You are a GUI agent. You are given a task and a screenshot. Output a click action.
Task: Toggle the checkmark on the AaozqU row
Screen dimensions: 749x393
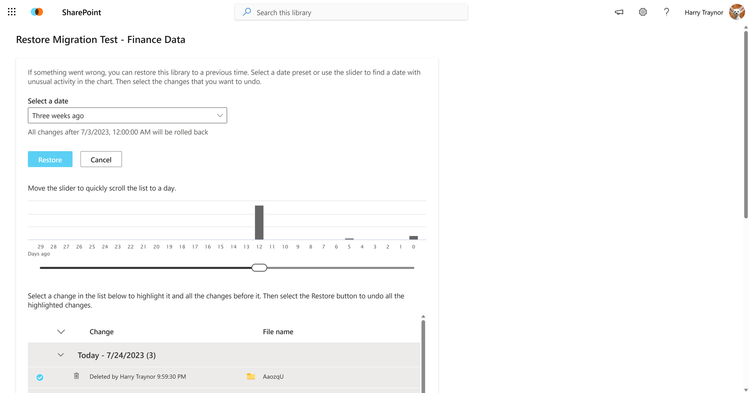(x=40, y=377)
